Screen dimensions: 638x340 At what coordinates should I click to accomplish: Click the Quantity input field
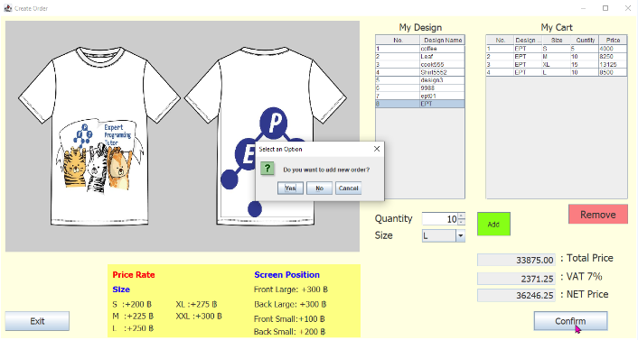(440, 219)
